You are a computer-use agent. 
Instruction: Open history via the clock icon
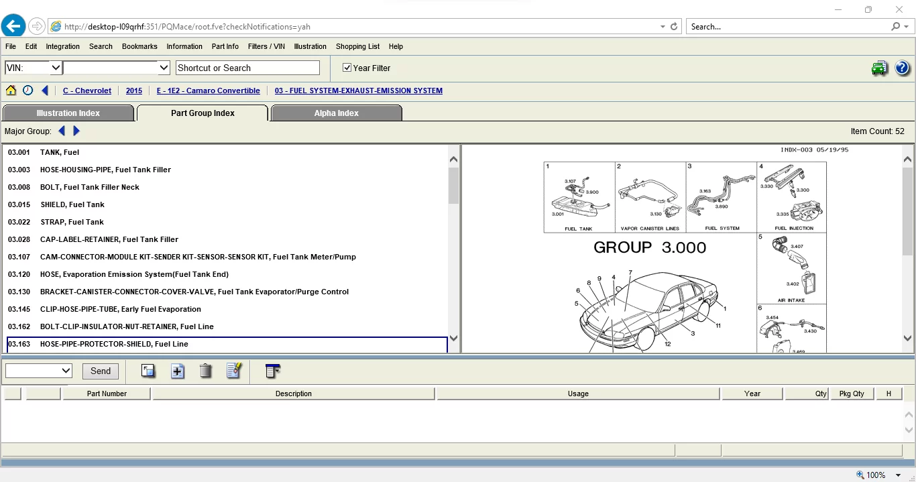[27, 91]
